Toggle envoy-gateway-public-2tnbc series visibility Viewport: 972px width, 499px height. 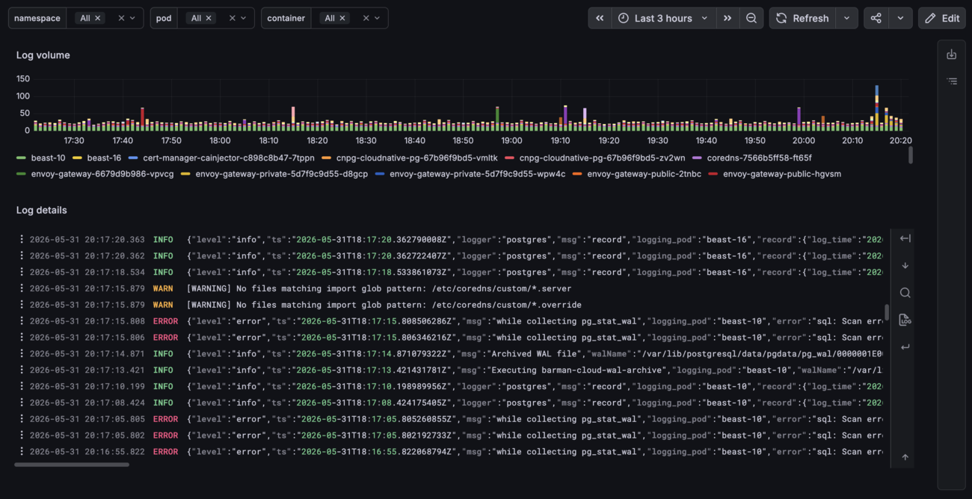(x=644, y=174)
